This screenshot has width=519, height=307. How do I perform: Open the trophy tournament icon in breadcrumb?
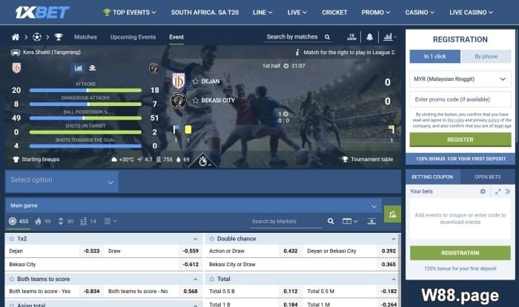59,37
